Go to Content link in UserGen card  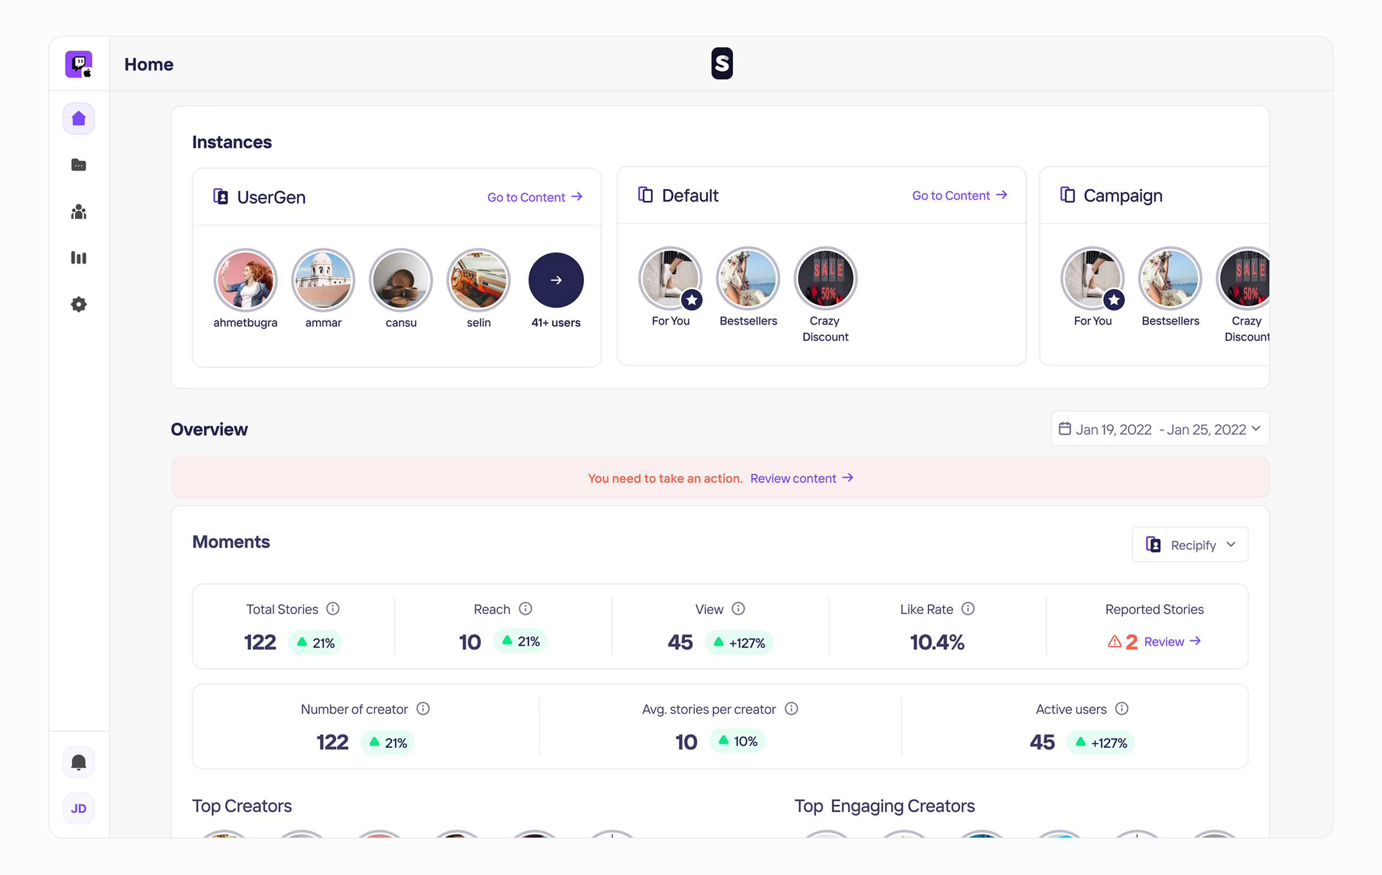[535, 197]
